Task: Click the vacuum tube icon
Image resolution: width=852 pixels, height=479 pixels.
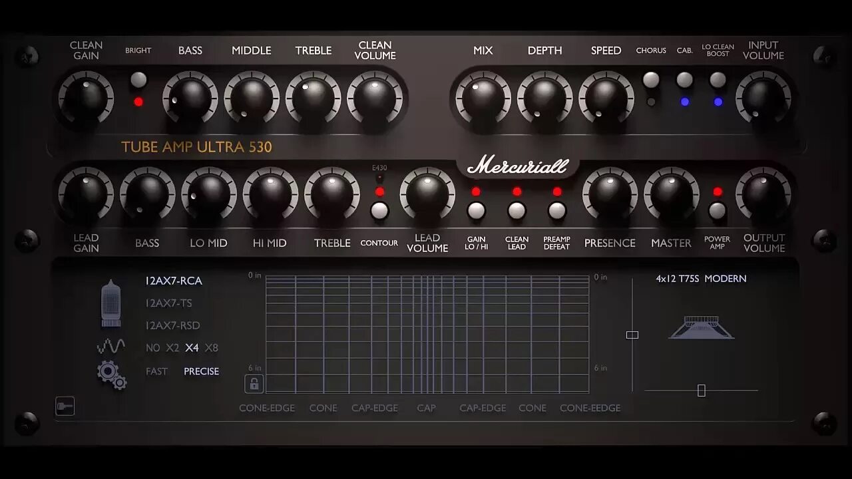Action: click(111, 303)
